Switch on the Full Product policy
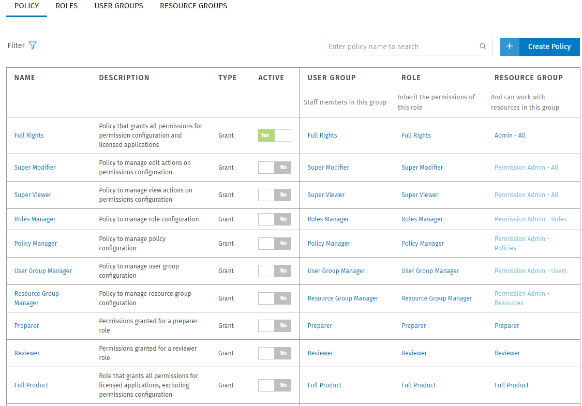 tap(274, 385)
